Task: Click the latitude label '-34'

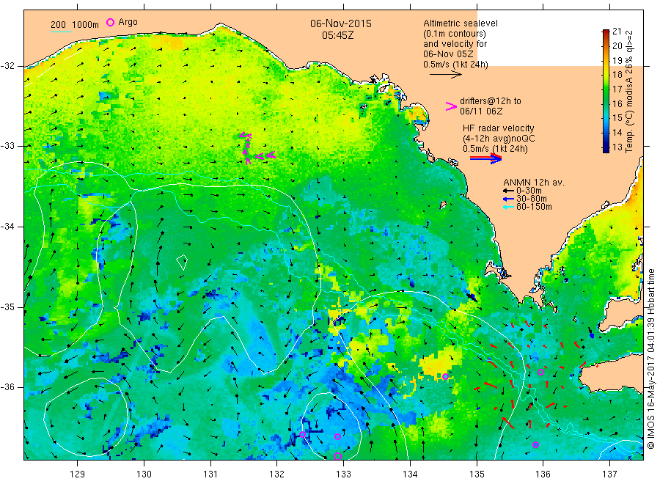Action: coord(7,227)
